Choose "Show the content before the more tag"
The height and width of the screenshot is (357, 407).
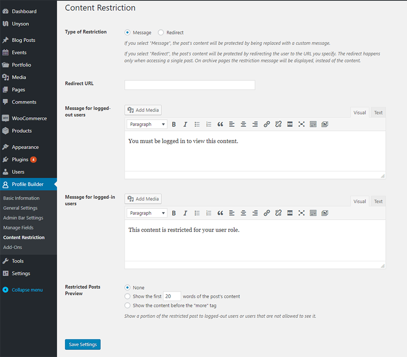128,305
